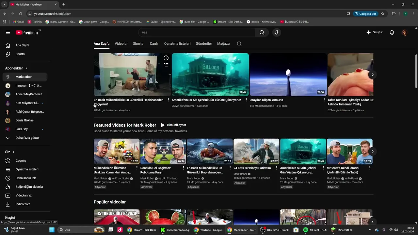Switch to the Shorts channel tab
The width and height of the screenshot is (418, 235).
[x=138, y=44]
